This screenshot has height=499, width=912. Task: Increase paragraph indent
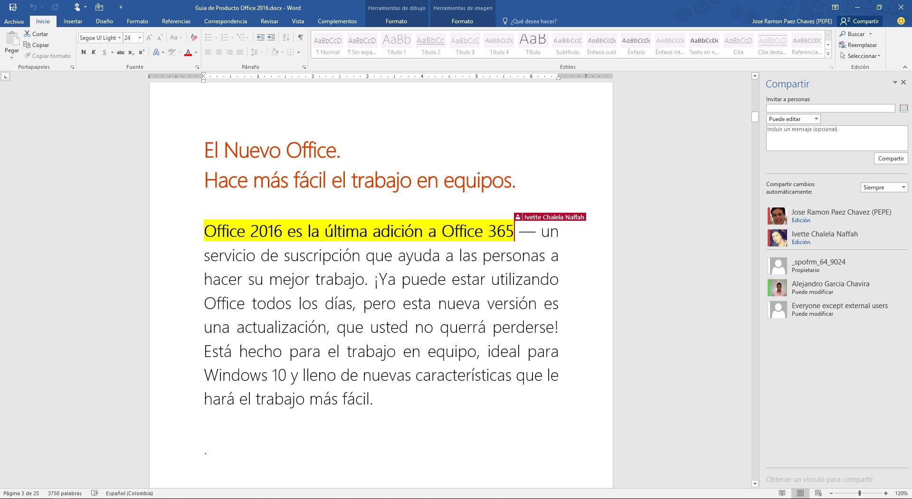tap(271, 38)
